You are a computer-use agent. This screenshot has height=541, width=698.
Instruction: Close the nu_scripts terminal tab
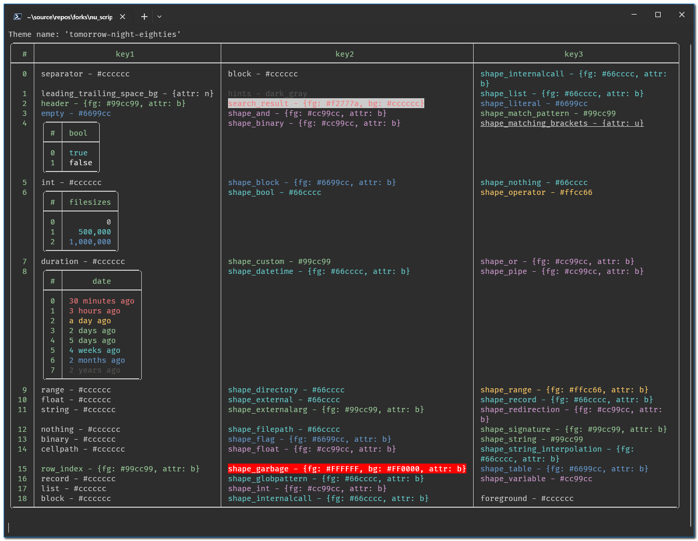[123, 17]
